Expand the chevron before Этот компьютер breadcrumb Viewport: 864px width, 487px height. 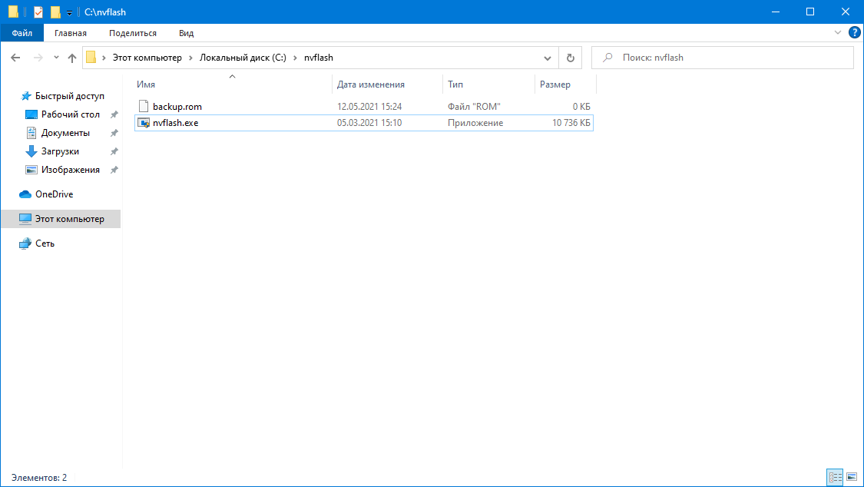tap(104, 58)
